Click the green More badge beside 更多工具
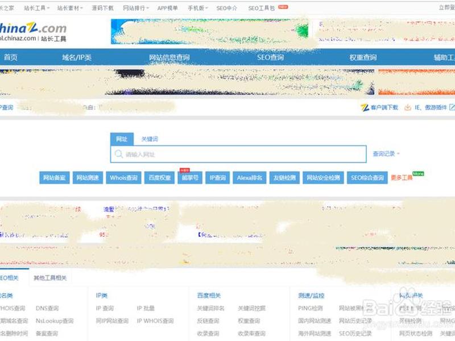This screenshot has width=455, height=341. pos(418,174)
